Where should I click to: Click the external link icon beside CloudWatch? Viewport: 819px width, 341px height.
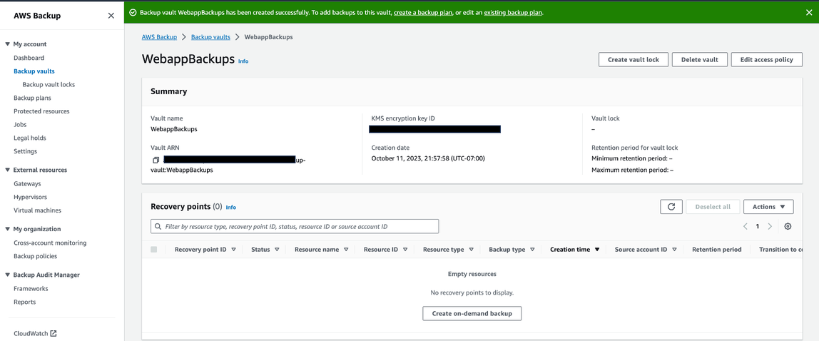pos(54,333)
